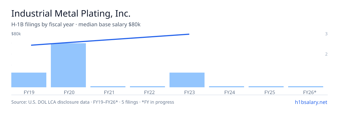Viewport: 339px width, 113px height.
Task: Click the $80k salary axis label
Action: (x=16, y=34)
